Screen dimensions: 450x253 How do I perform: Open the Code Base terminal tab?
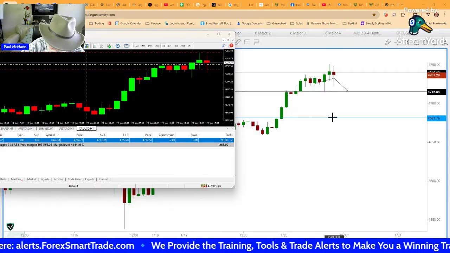coord(74,179)
